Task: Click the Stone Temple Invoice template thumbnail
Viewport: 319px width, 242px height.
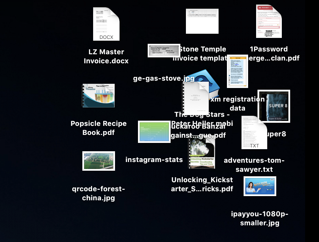Action: click(x=202, y=21)
